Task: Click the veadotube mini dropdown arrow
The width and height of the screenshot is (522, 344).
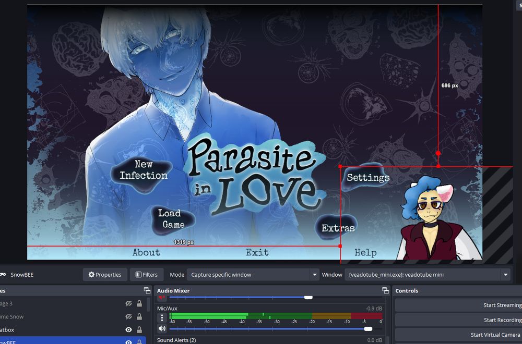Action: pyautogui.click(x=505, y=275)
